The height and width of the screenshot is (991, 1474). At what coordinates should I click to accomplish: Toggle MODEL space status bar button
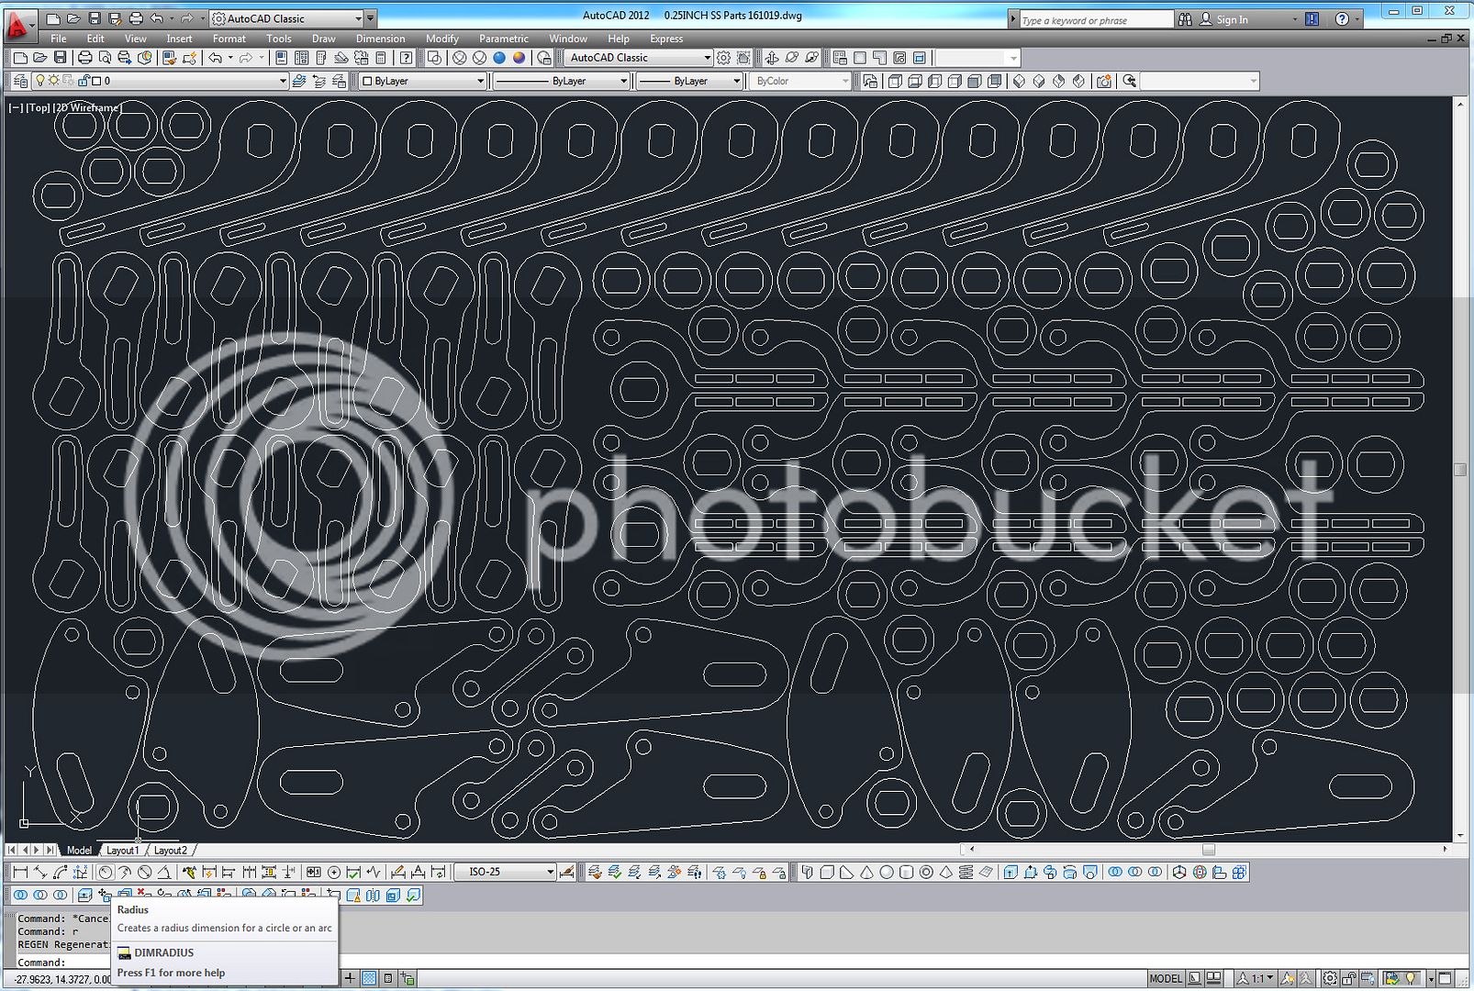[1166, 978]
